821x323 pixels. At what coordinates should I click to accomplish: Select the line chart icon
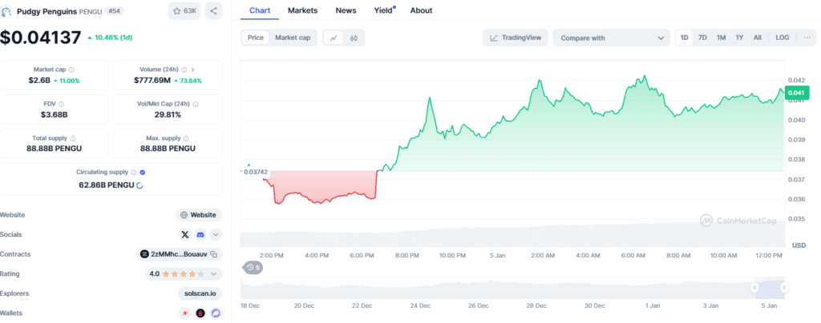pyautogui.click(x=334, y=38)
